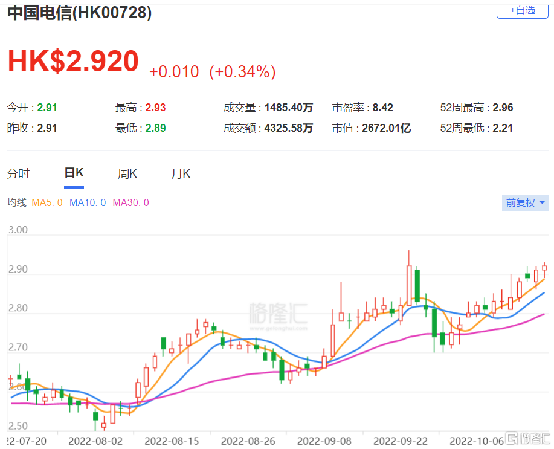Switch to the 分时 intraday tab
Image resolution: width=554 pixels, height=449 pixels.
coord(18,173)
